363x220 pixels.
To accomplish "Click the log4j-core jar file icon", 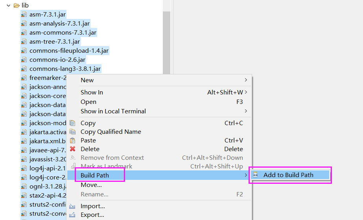I will click(24, 177).
